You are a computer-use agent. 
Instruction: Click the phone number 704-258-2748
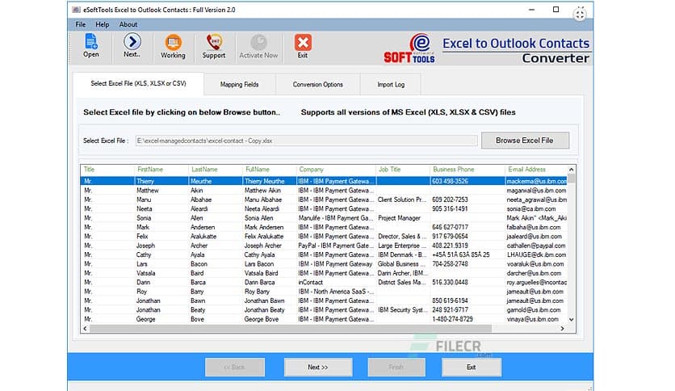tap(450, 264)
